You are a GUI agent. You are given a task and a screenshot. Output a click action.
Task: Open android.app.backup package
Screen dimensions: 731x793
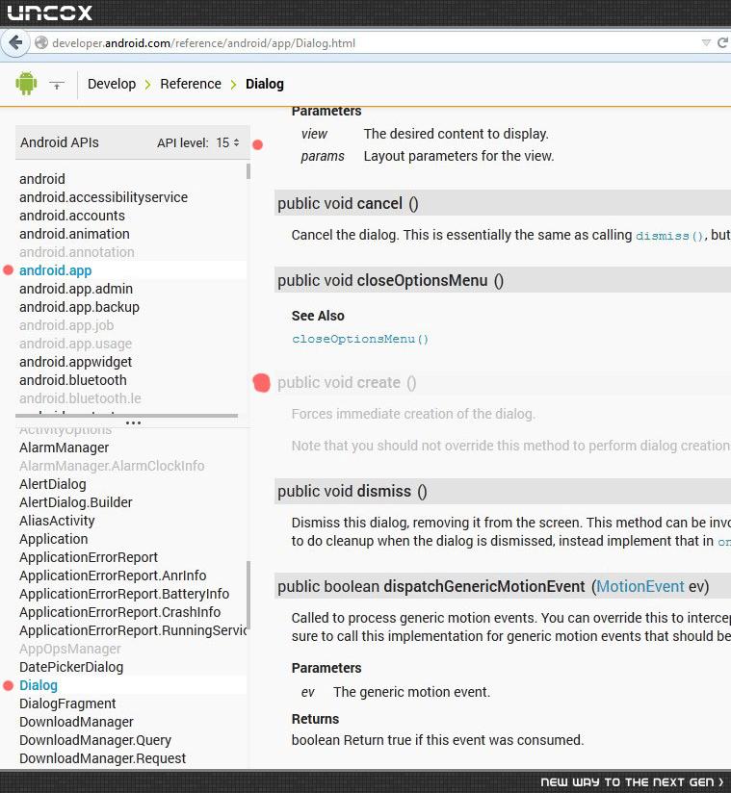[x=79, y=307]
